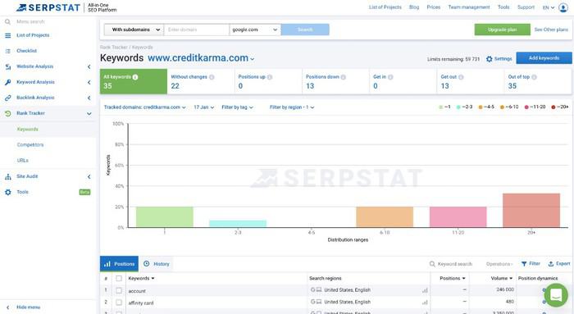The height and width of the screenshot is (314, 574).
Task: Toggle the ~6-10 legend series
Action: 509,107
